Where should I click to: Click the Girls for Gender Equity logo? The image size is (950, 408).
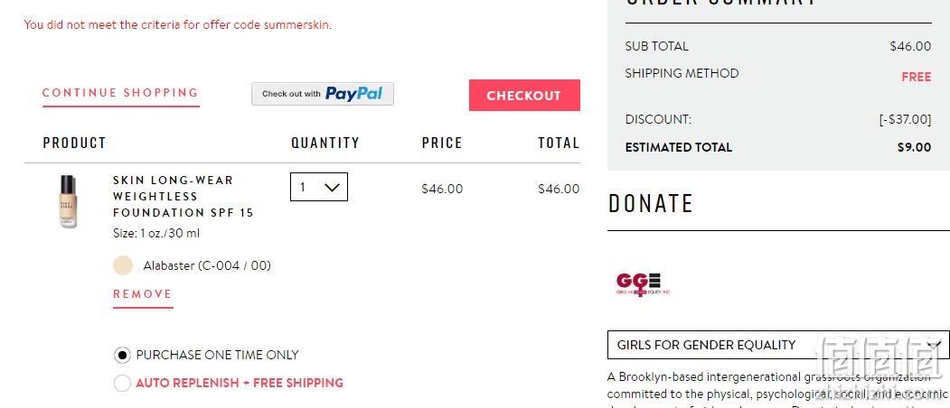(643, 283)
